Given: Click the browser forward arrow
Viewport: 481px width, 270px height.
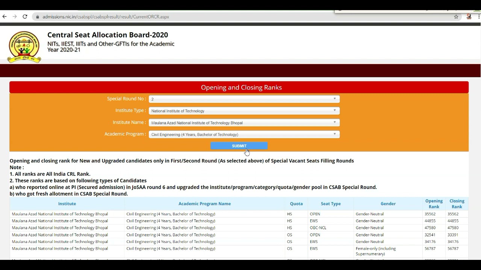Looking at the screenshot, I should [15, 16].
